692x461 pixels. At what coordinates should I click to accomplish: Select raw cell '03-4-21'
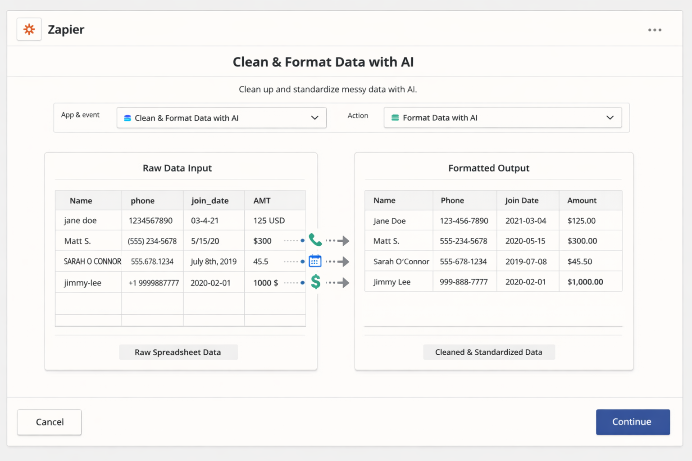[214, 221]
